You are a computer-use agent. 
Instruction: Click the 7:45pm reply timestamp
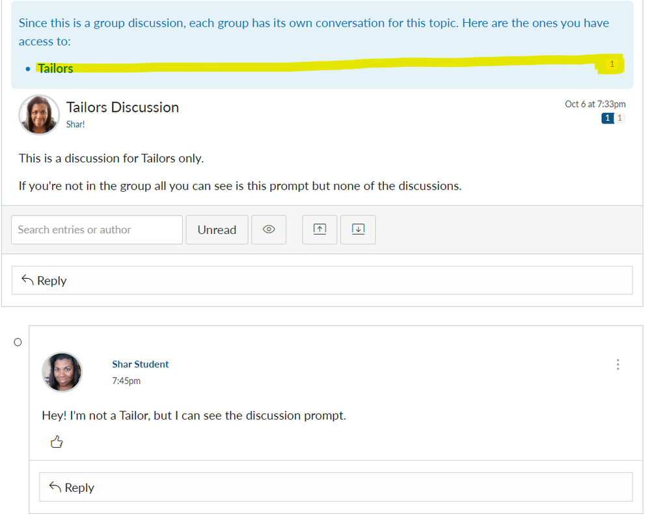126,381
